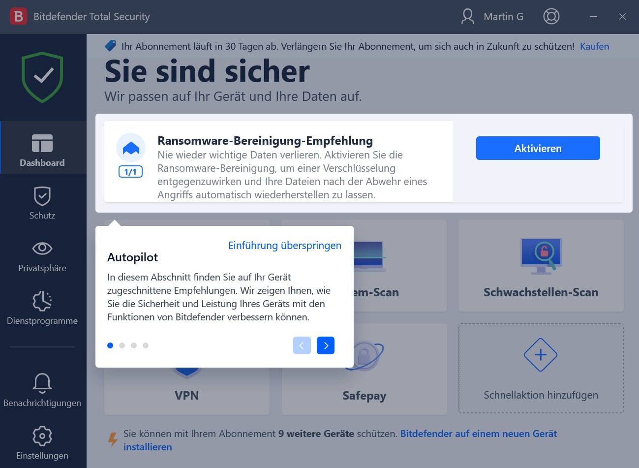Open Benachrichtigungen
The width and height of the screenshot is (639, 468).
(42, 390)
